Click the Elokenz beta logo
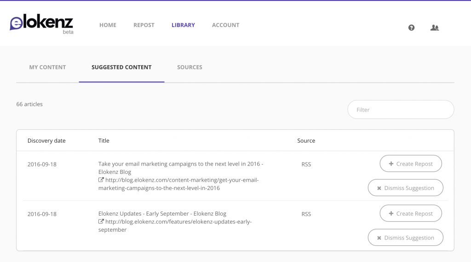Image resolution: width=471 pixels, height=262 pixels. point(41,24)
